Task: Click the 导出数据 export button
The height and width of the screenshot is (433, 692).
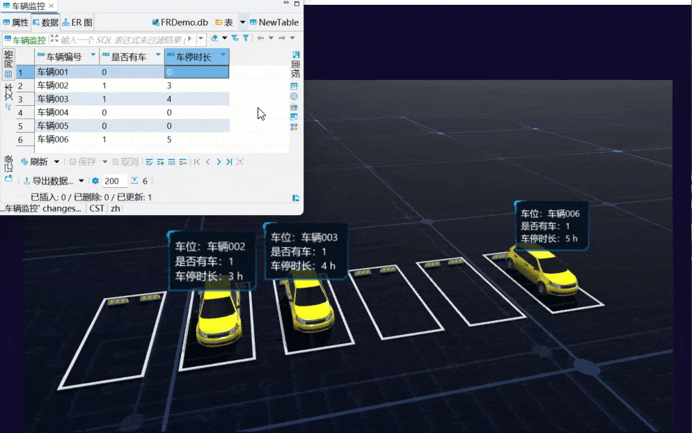Action: click(48, 181)
